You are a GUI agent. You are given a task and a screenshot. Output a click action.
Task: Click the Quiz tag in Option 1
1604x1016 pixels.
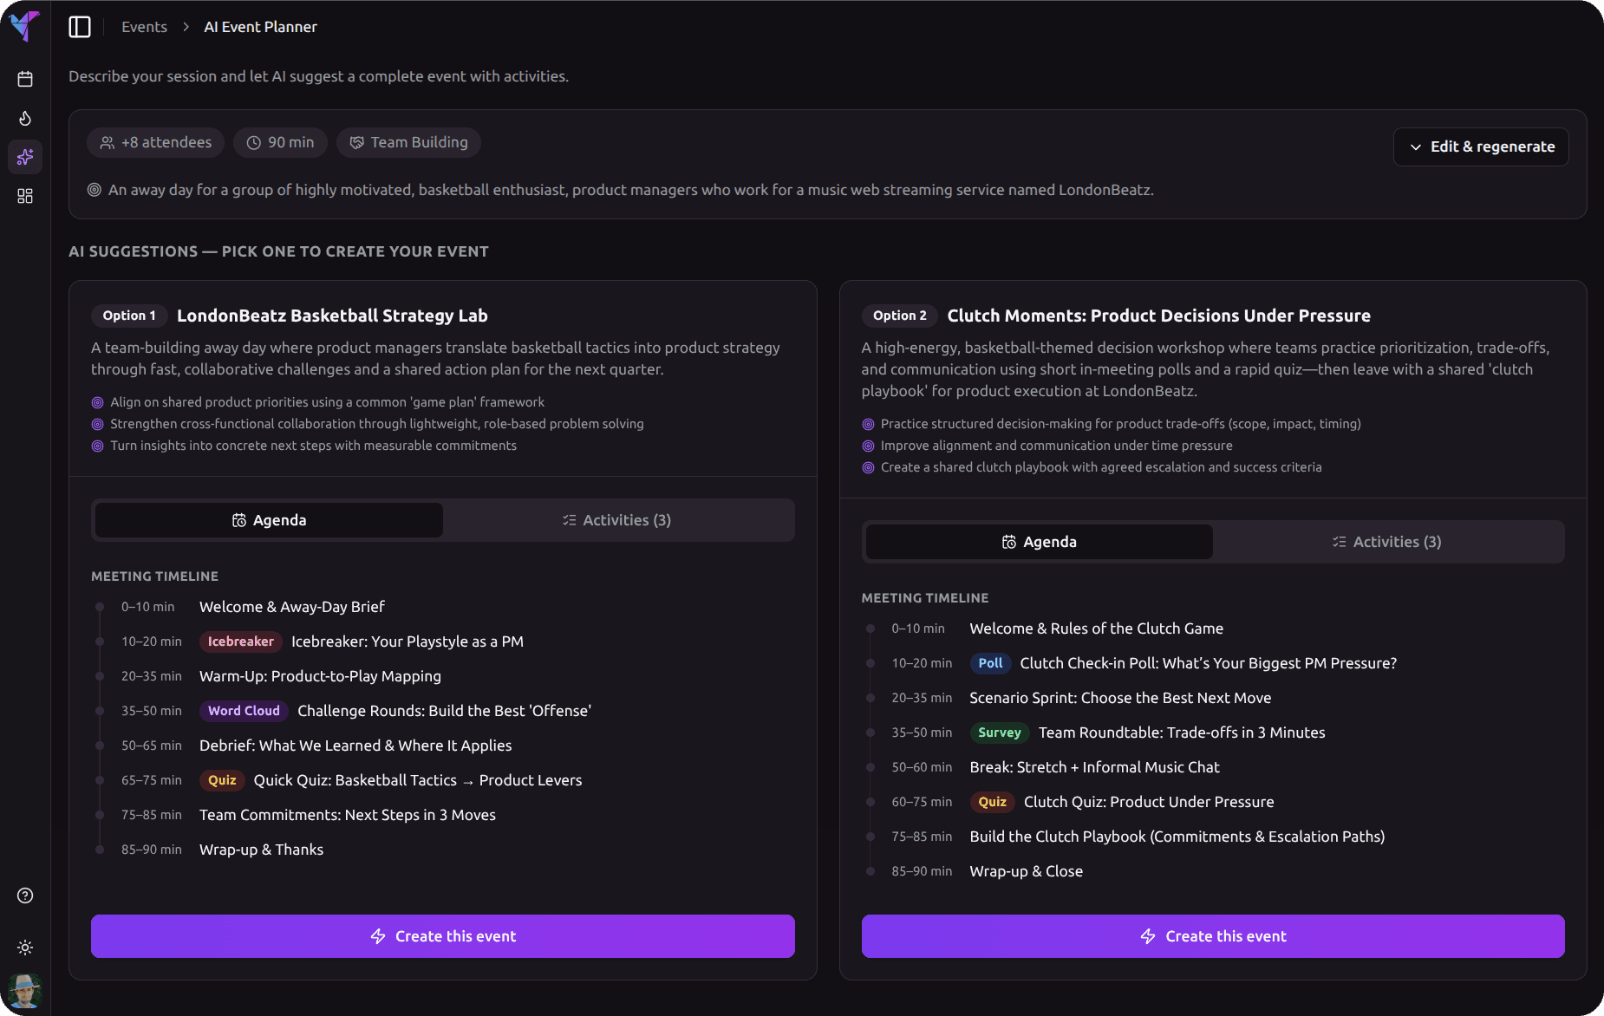[x=222, y=780]
